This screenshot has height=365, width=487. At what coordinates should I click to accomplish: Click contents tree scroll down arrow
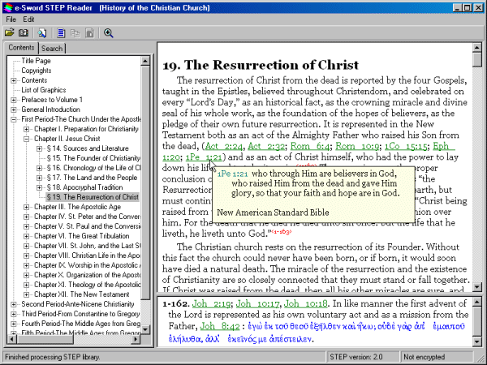pyautogui.click(x=145, y=329)
